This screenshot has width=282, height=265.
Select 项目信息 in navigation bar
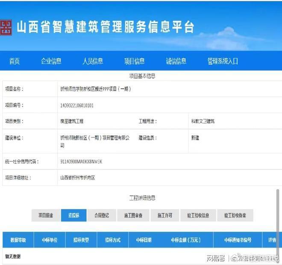pyautogui.click(x=134, y=61)
